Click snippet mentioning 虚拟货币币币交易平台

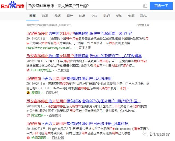click(x=87, y=108)
